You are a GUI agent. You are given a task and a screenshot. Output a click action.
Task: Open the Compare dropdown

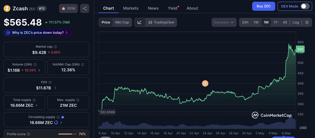pos(224,22)
